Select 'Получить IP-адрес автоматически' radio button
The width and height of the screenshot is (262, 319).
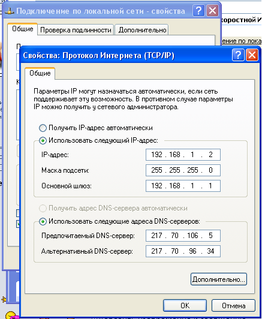pos(43,128)
